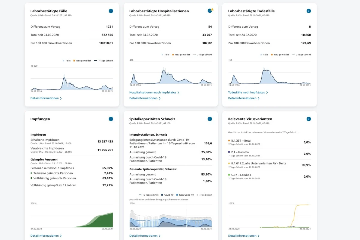
Task: Open Hospitalisationen nach Impfstatus link
Action: click(x=154, y=92)
